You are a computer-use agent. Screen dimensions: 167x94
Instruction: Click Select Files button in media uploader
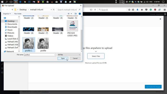[96, 56]
